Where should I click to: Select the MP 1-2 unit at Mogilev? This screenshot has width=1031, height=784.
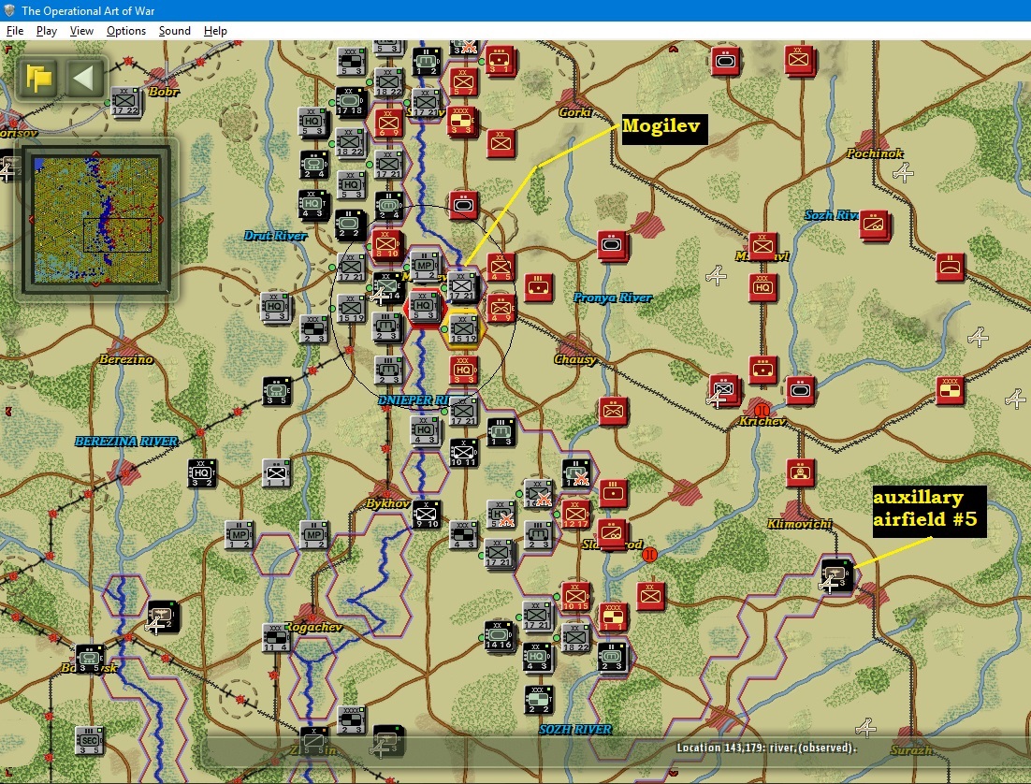425,267
